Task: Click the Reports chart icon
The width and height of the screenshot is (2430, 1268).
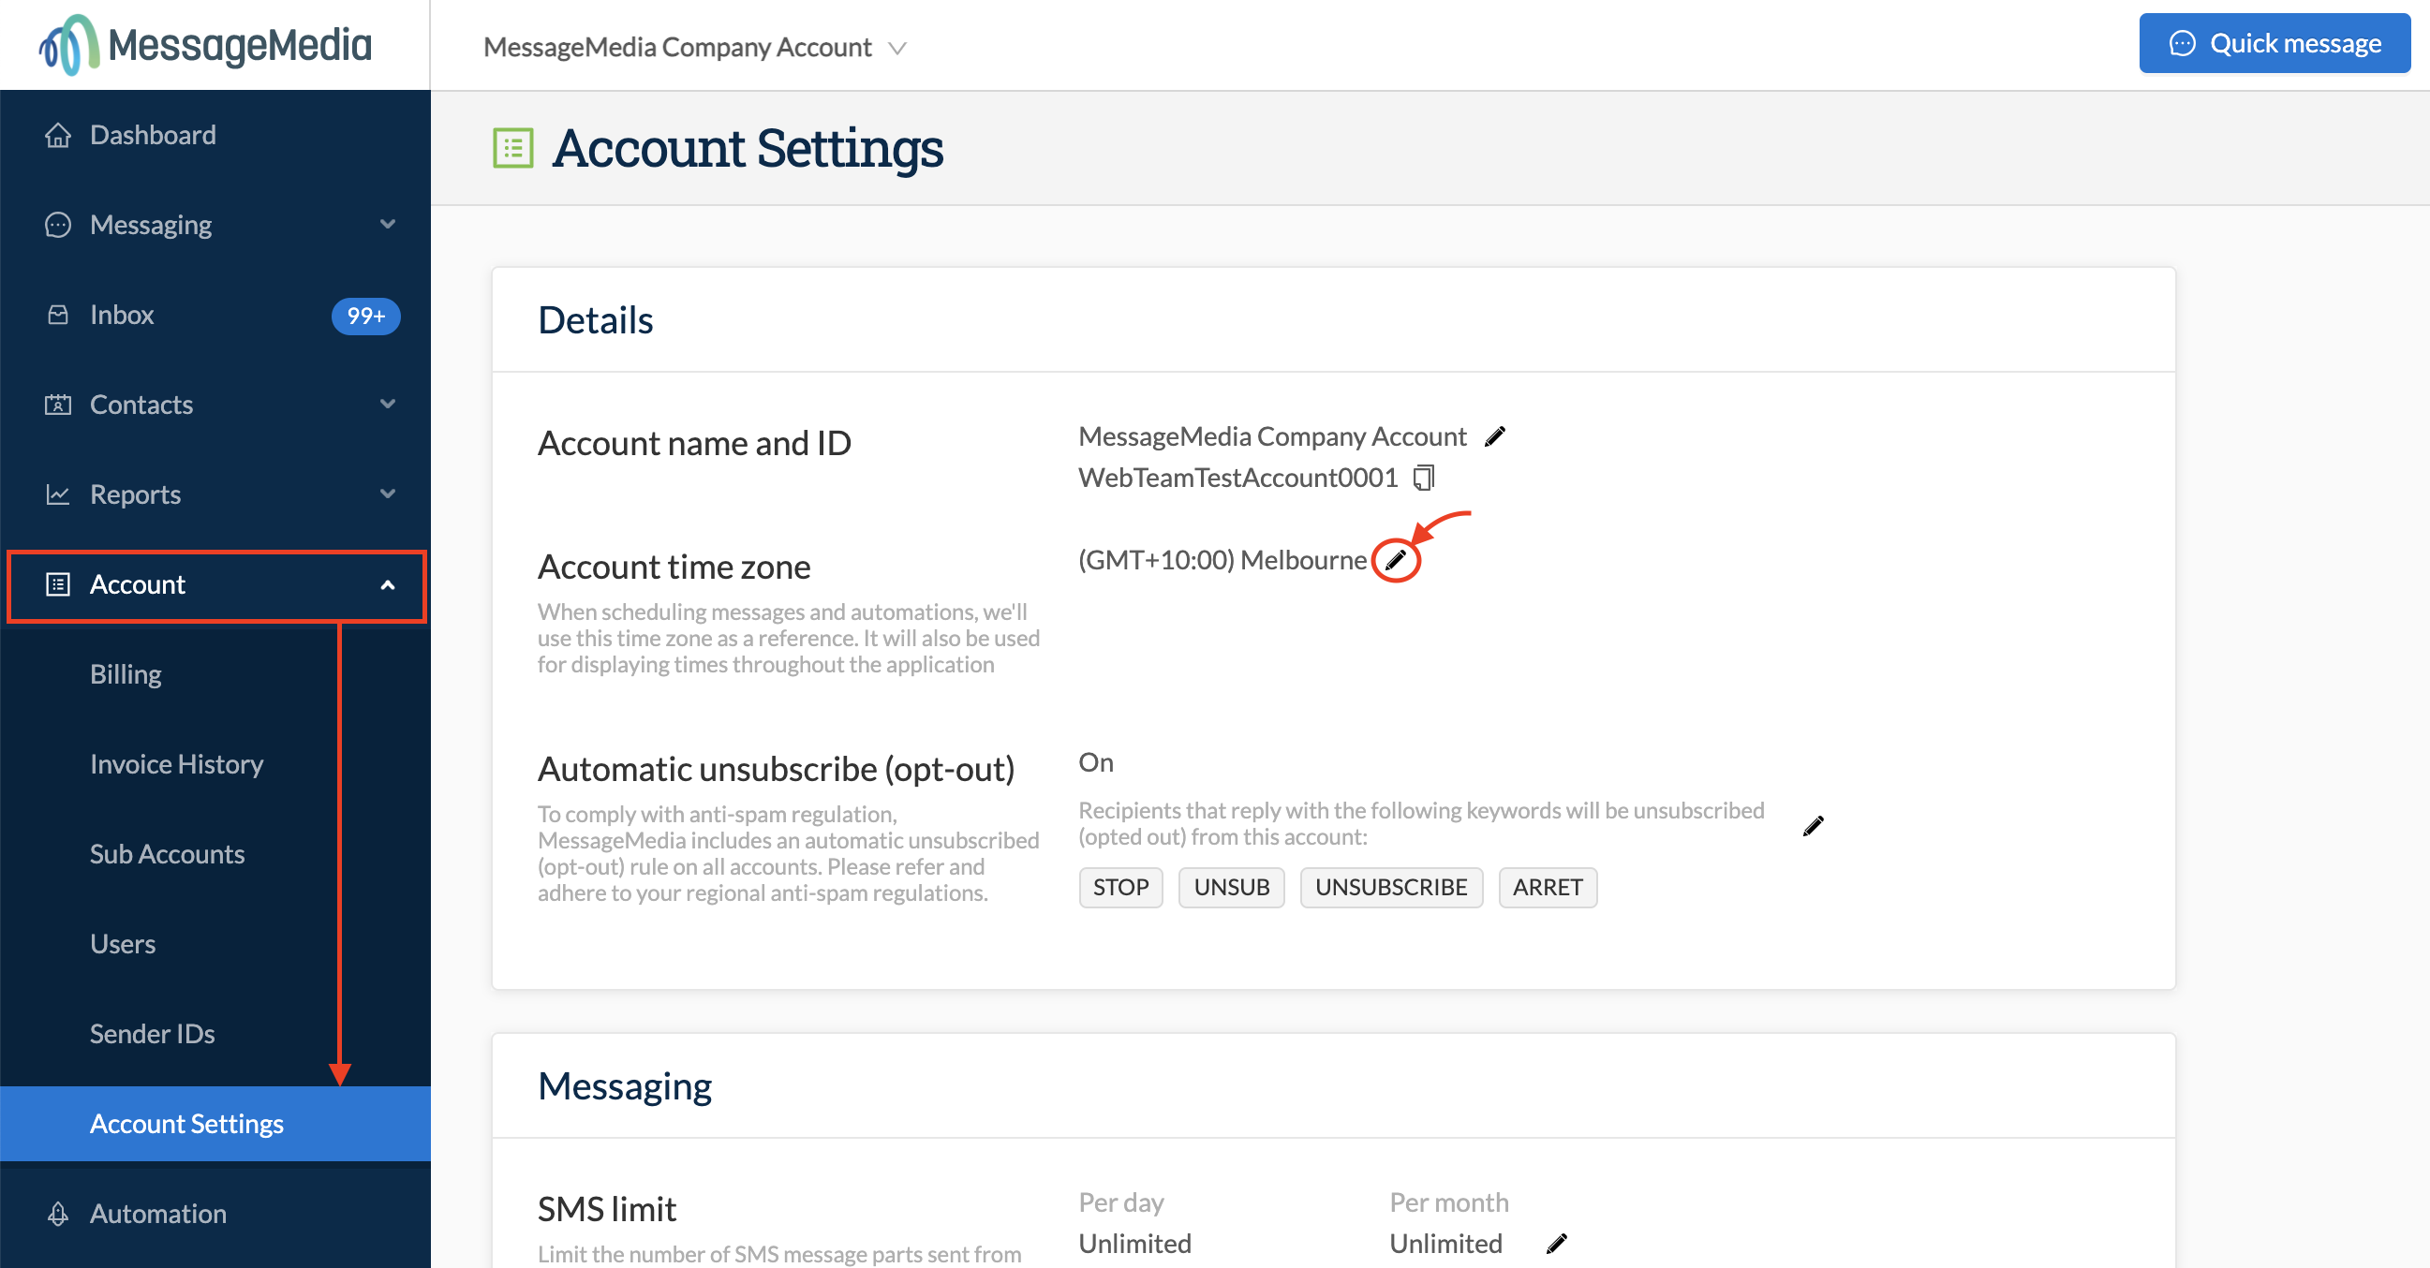Action: (x=57, y=494)
